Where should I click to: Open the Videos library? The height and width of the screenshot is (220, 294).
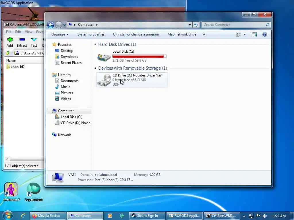coord(66,99)
